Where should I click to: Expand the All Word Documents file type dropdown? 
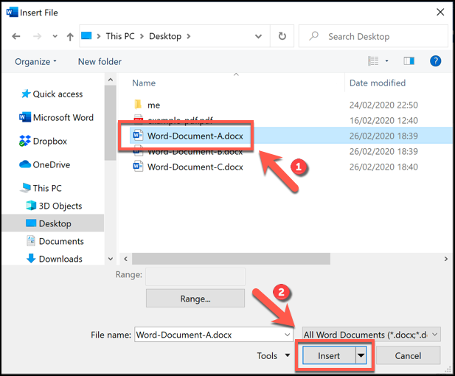(370, 335)
